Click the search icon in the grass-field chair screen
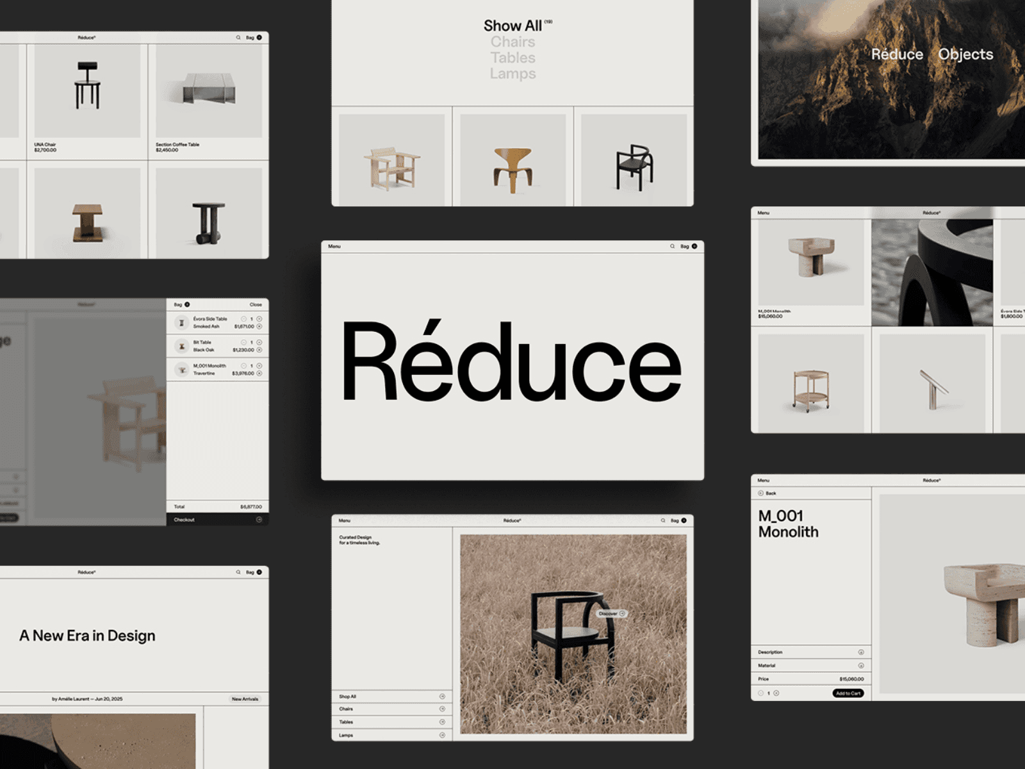Image resolution: width=1025 pixels, height=769 pixels. (663, 520)
